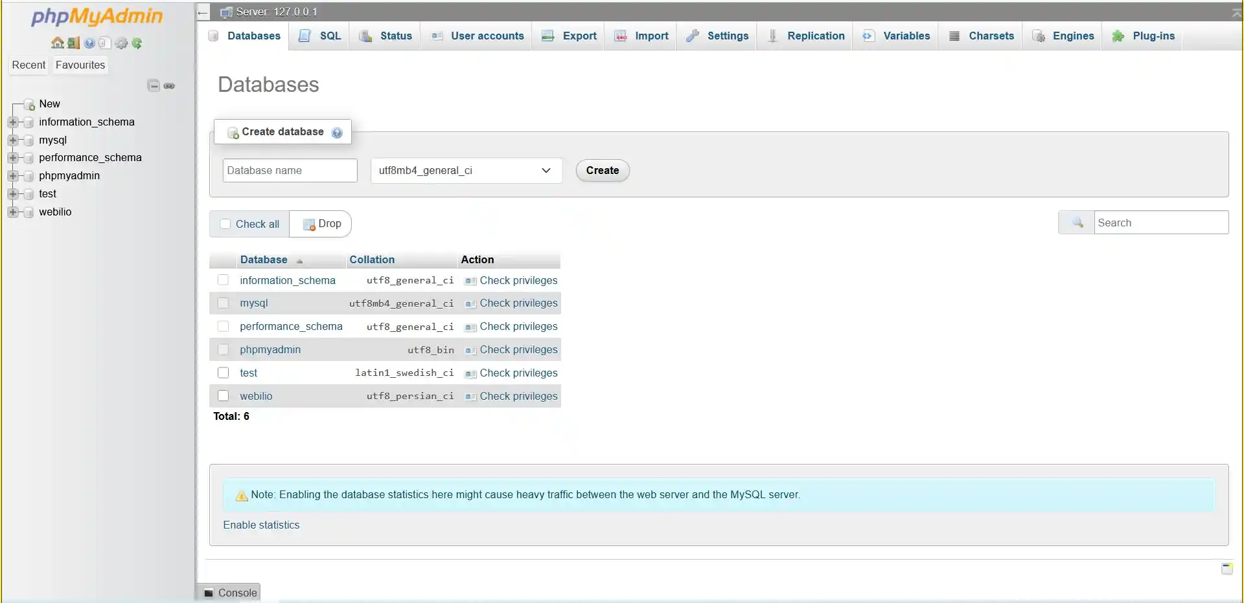
Task: Click the phpMyAdmin logo
Action: tap(97, 16)
